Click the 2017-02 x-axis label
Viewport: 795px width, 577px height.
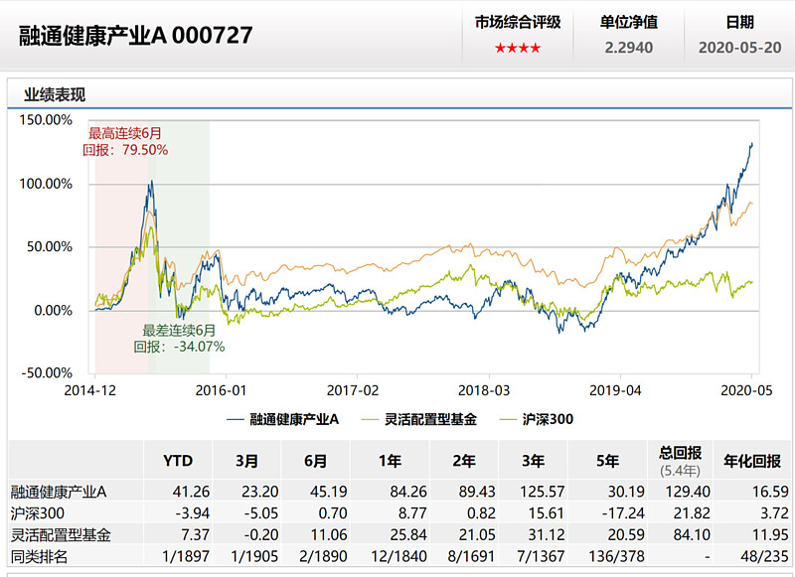tap(353, 390)
